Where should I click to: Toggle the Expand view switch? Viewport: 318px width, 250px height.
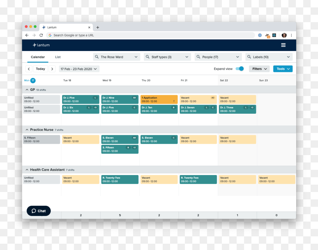point(240,69)
